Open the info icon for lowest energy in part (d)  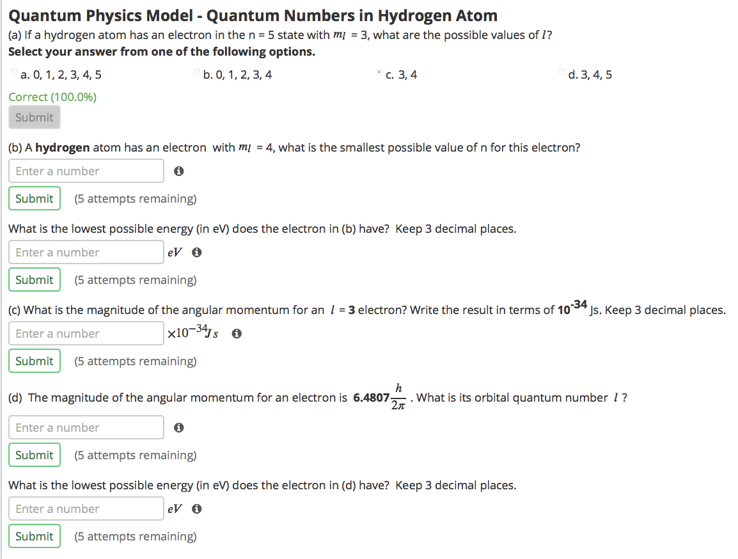[x=196, y=508]
